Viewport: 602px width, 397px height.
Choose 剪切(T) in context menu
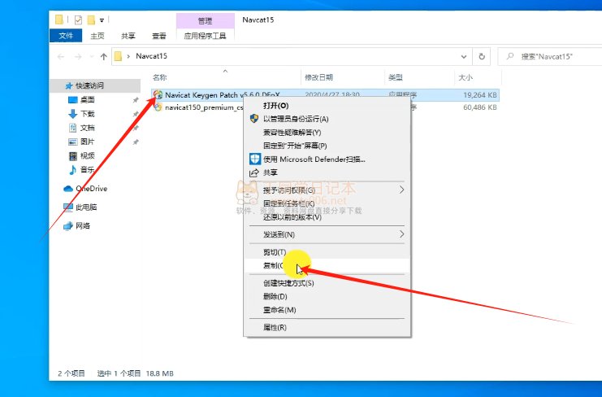point(327,252)
